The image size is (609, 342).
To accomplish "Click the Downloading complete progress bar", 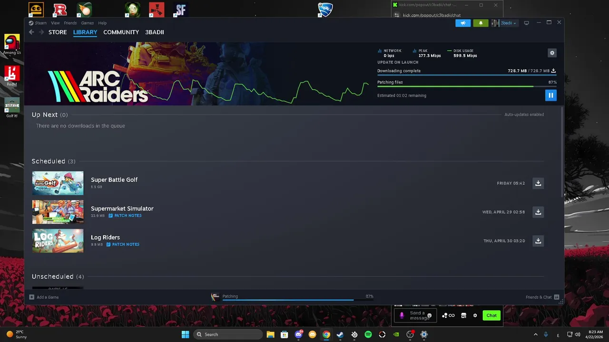I will tap(467, 75).
